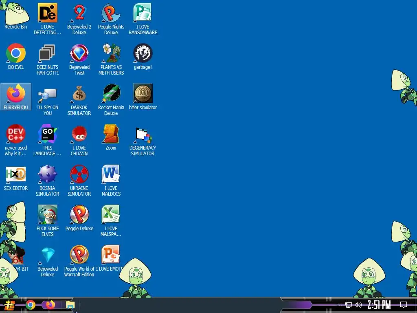Open the 2:51 PM taskbar clock

(379, 305)
